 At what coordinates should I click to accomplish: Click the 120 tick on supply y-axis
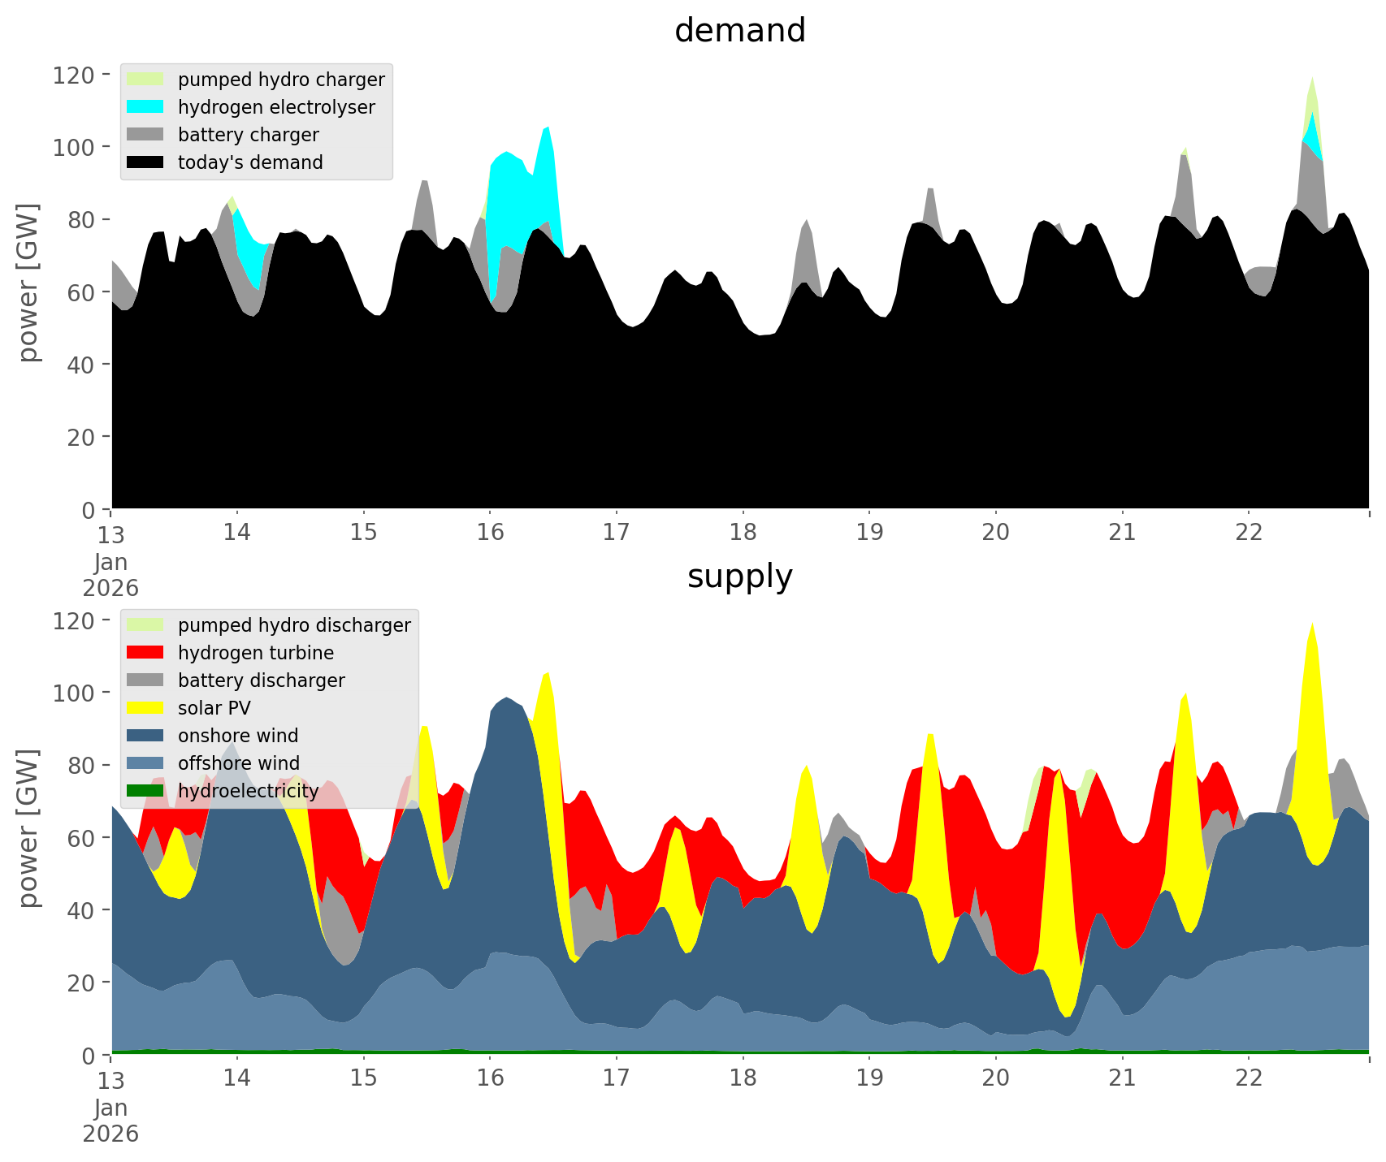[x=74, y=621]
